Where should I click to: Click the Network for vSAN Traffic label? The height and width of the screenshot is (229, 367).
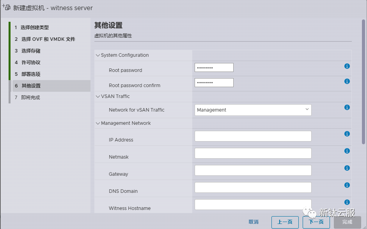click(x=137, y=110)
